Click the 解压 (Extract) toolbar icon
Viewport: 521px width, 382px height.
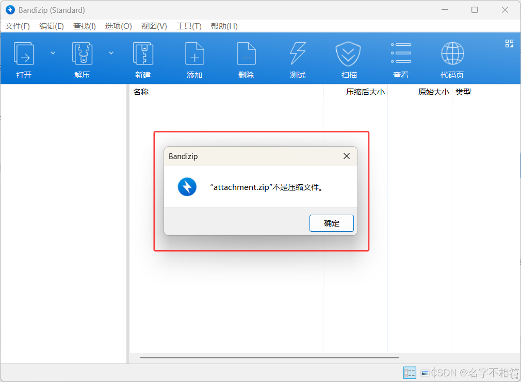(x=82, y=54)
